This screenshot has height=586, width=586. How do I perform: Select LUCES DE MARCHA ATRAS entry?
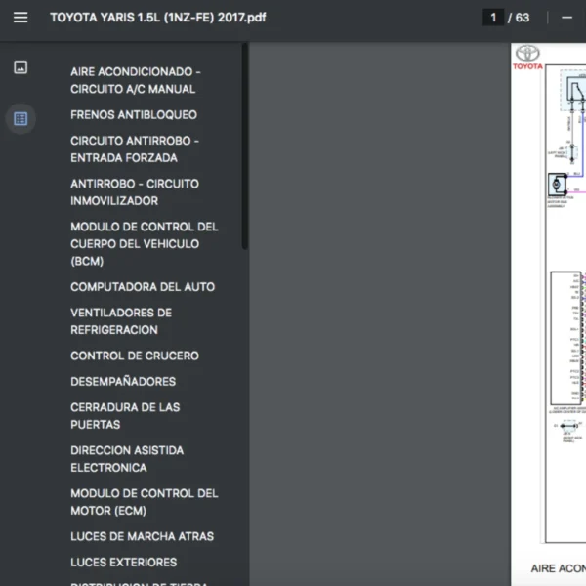(142, 537)
